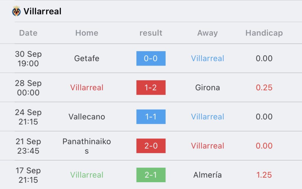Tap the red 2-0 result badge
The height and width of the screenshot is (189, 302).
[x=151, y=146]
